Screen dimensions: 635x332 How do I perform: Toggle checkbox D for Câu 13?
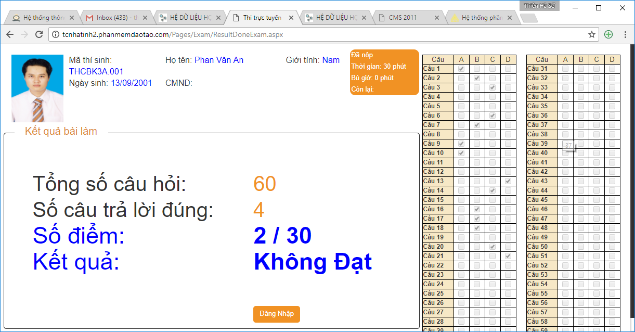click(508, 181)
